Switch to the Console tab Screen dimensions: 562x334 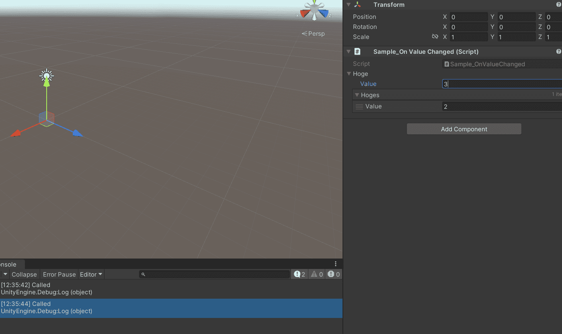pos(11,264)
